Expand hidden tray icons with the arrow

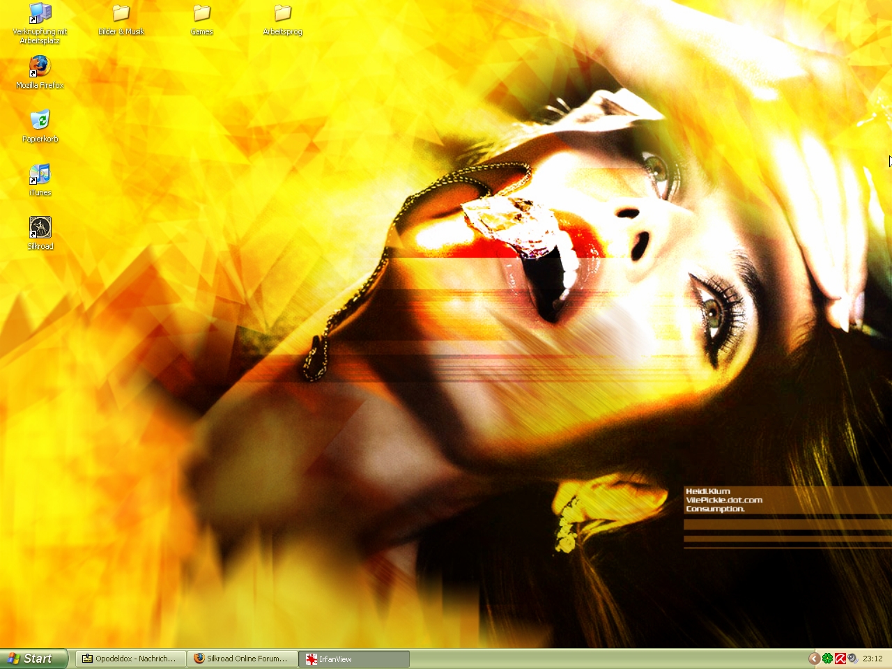[x=813, y=659]
